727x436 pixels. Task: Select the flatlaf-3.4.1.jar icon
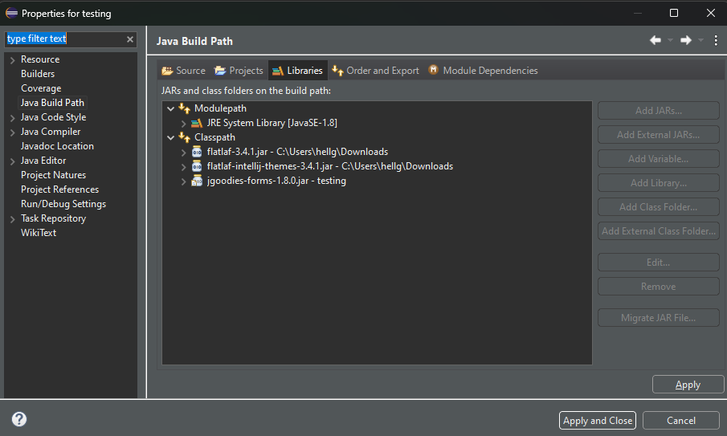(197, 152)
